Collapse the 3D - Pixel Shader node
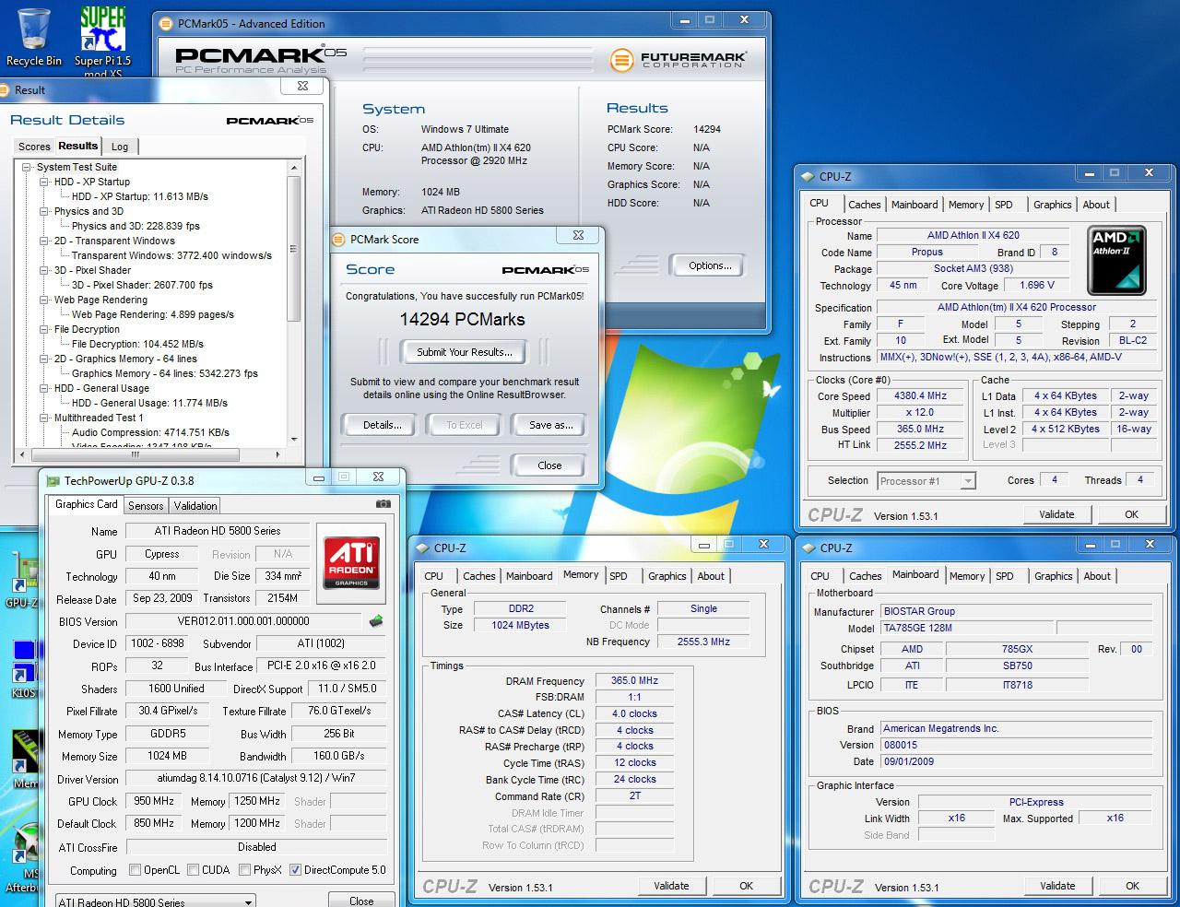The width and height of the screenshot is (1180, 907). [x=44, y=270]
